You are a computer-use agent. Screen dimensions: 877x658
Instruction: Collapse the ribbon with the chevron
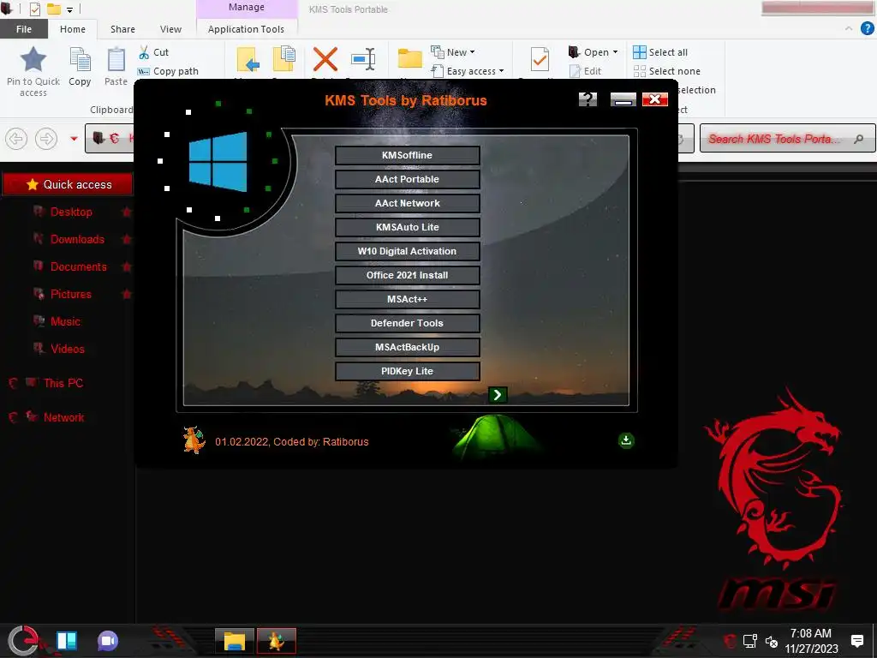[849, 28]
